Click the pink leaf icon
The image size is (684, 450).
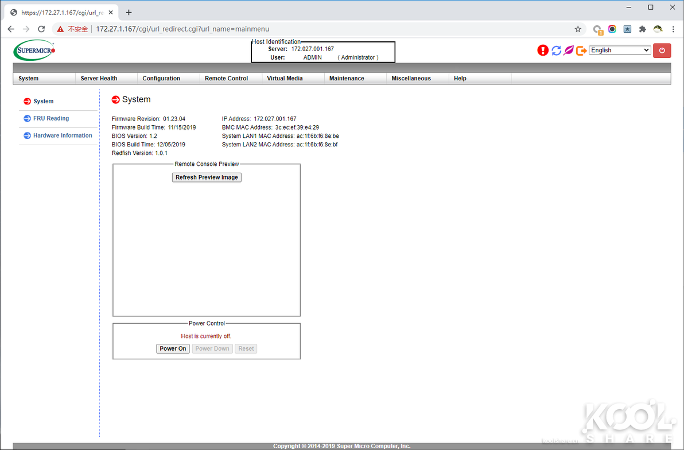point(569,50)
